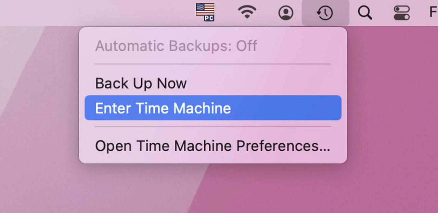This screenshot has height=213, width=438.
Task: Click the Wi-Fi status icon
Action: point(247,13)
